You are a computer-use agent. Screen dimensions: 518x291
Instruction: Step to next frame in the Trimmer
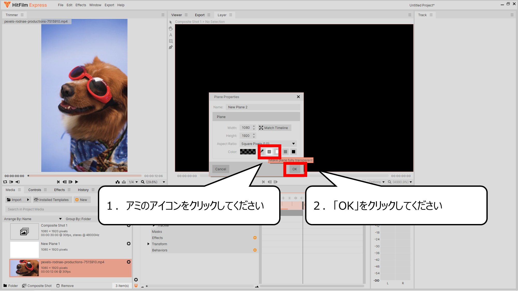pos(70,182)
